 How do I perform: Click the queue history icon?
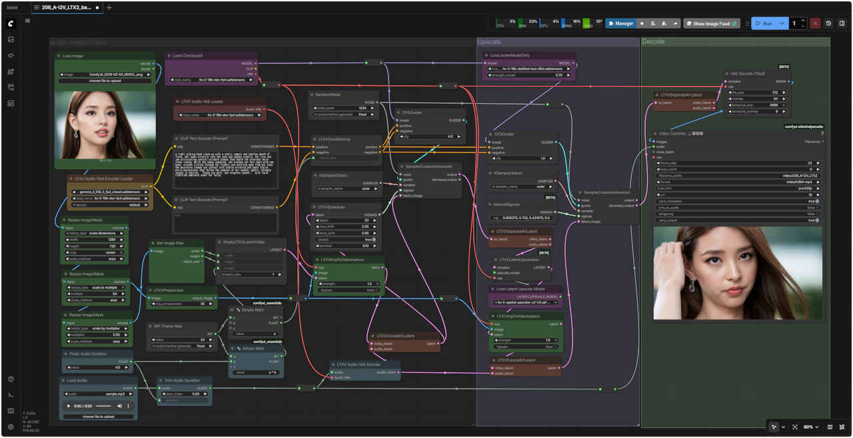click(828, 23)
